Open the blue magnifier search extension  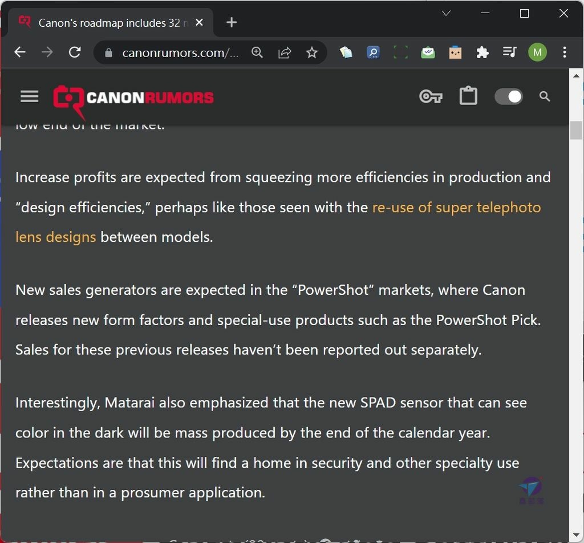click(x=373, y=52)
